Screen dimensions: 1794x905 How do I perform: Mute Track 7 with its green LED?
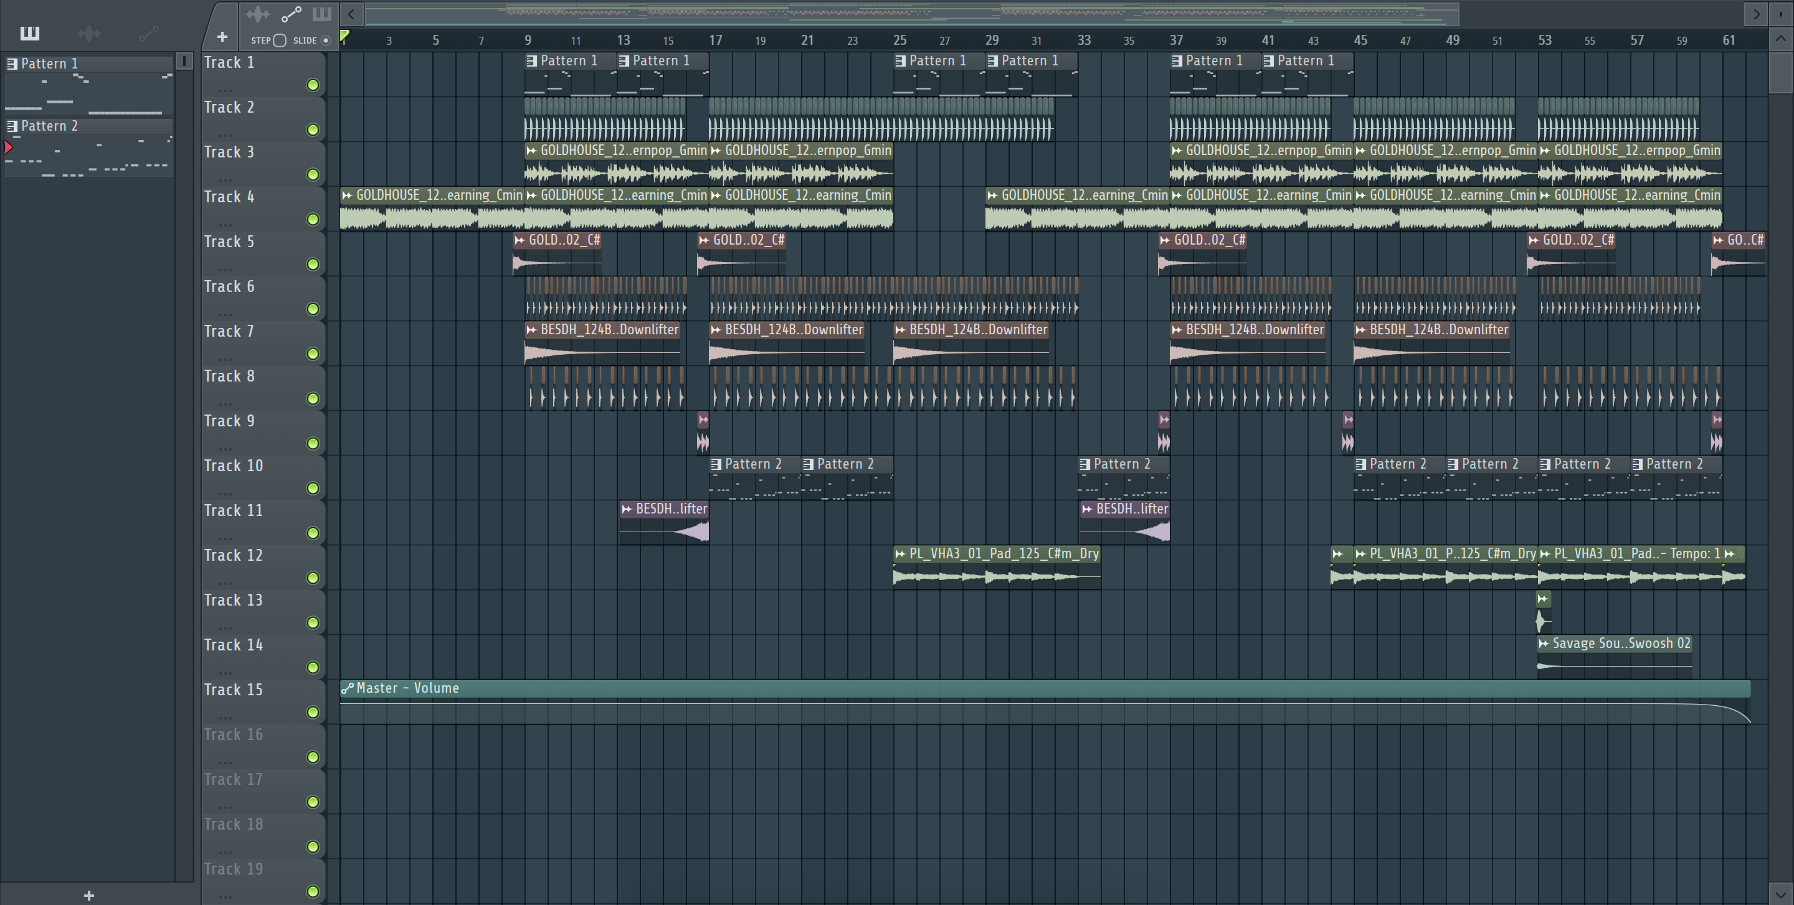313,354
